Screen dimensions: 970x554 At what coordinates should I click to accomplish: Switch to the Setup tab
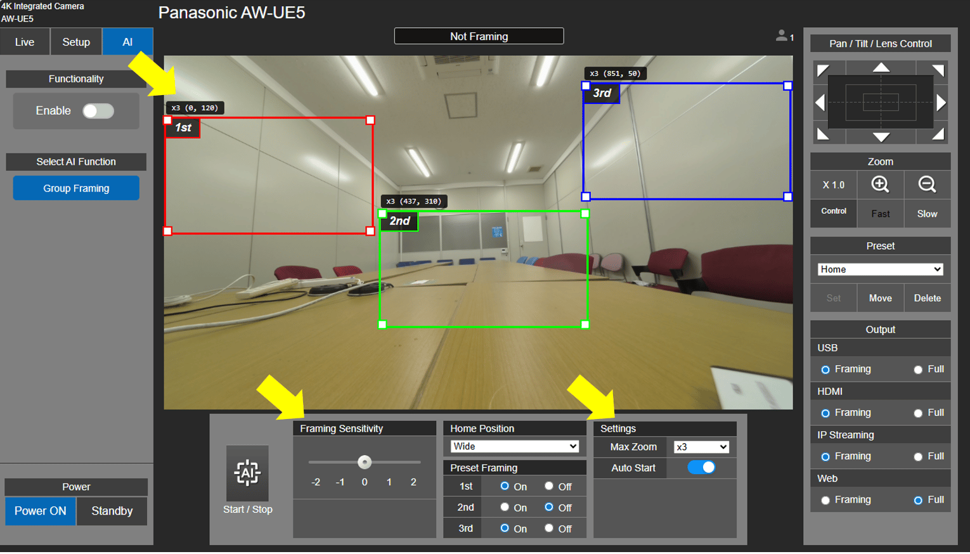76,42
